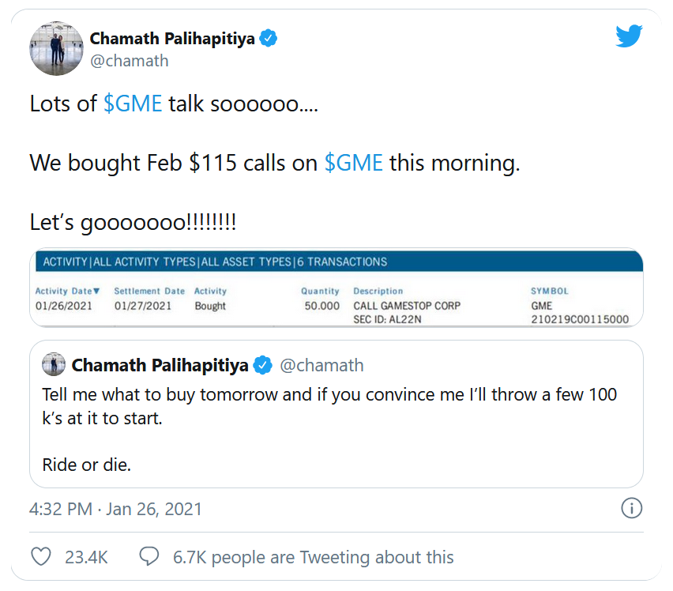
Task: Open the @chamath handle under the name
Action: pyautogui.click(x=129, y=60)
